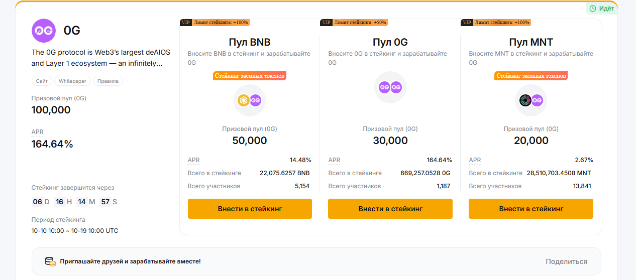Click the APR label under the total prize pool
This screenshot has width=636, height=280.
coord(38,132)
